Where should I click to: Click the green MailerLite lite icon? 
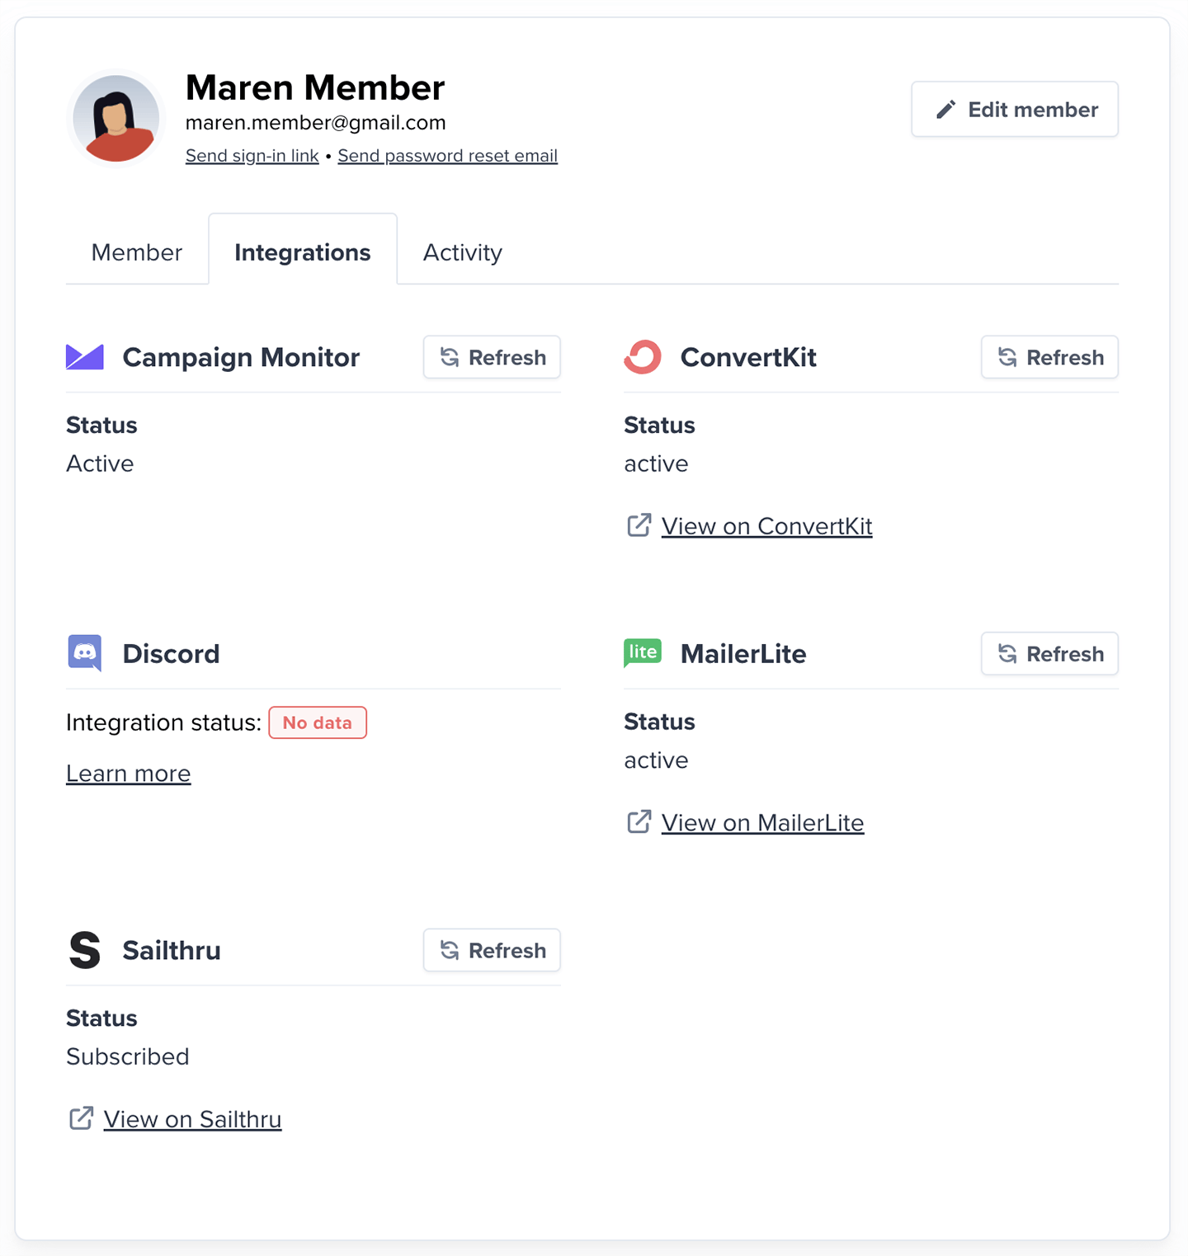pos(643,652)
